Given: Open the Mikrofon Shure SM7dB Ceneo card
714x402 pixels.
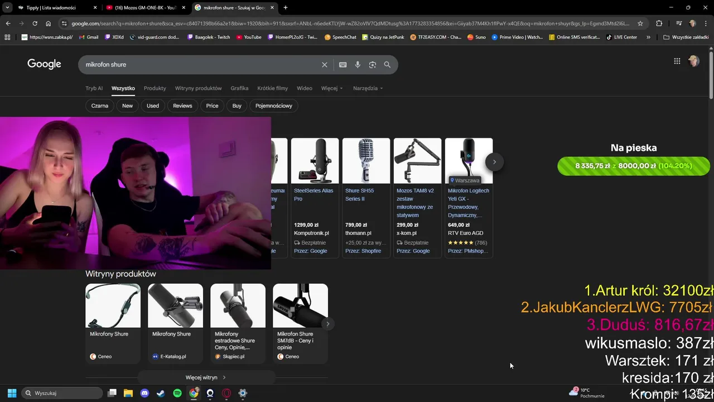Looking at the screenshot, I should (x=300, y=323).
